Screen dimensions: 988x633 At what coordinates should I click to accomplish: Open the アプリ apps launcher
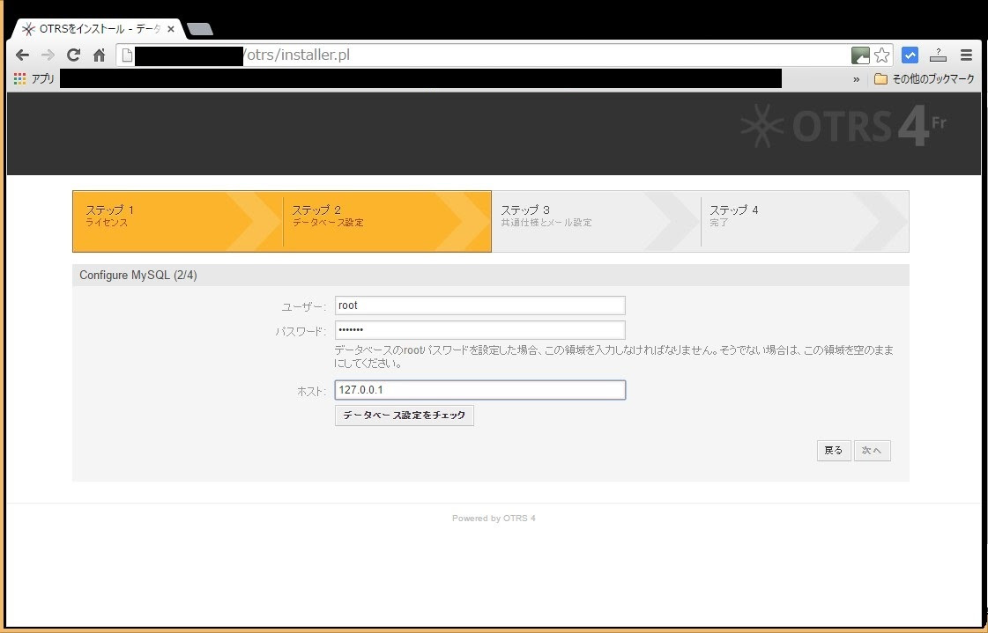click(x=32, y=78)
